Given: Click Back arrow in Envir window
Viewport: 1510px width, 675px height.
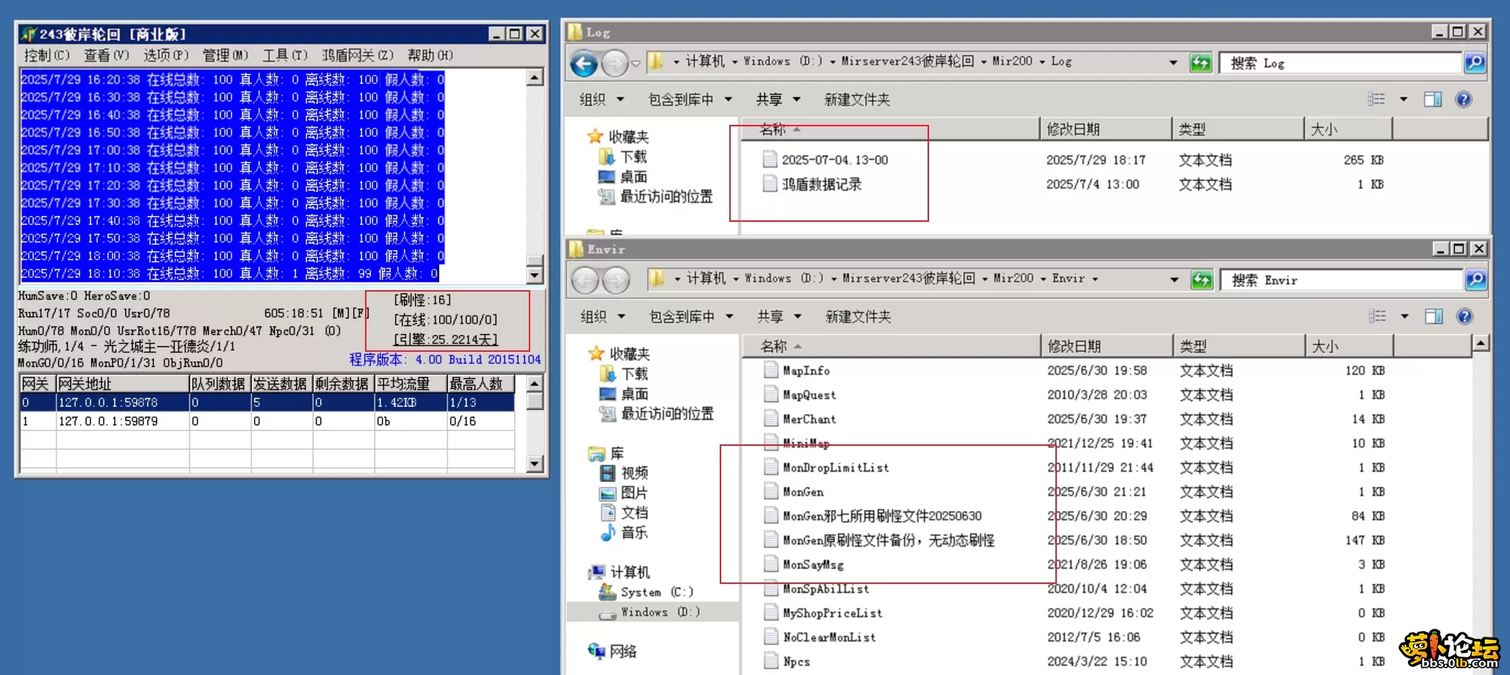Looking at the screenshot, I should click(585, 281).
